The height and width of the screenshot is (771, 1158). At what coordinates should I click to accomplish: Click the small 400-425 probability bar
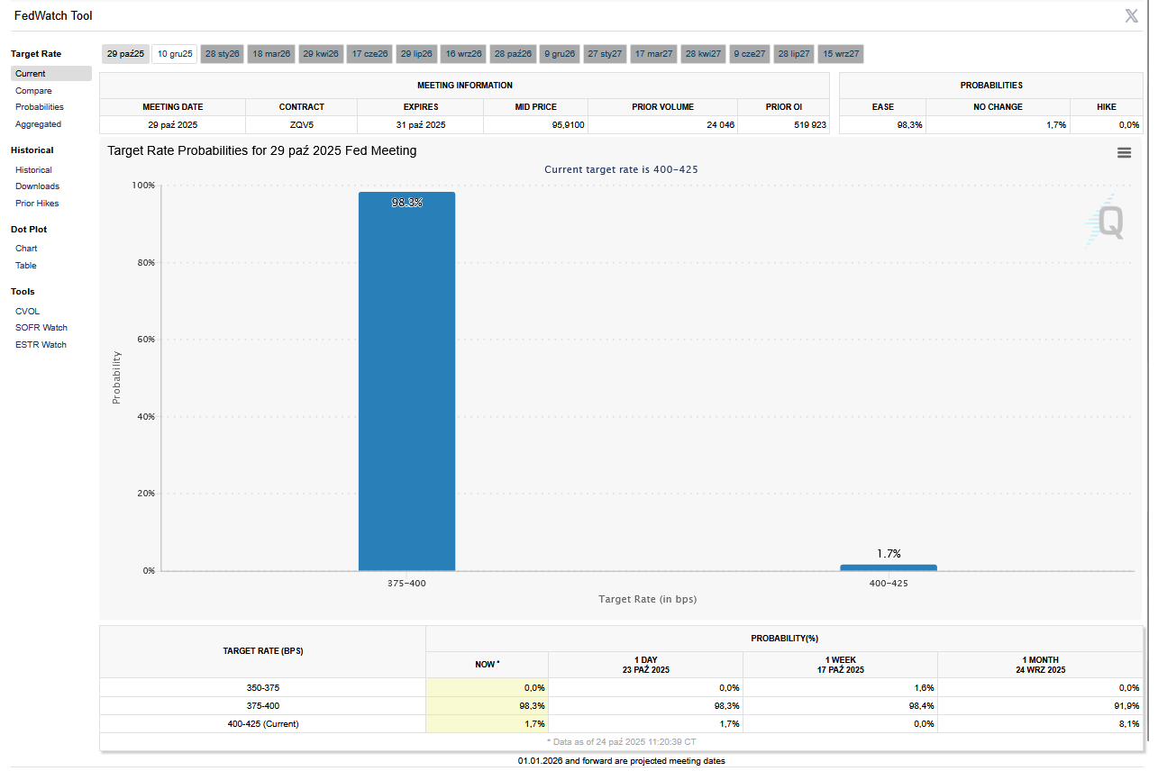click(888, 567)
